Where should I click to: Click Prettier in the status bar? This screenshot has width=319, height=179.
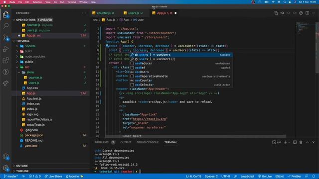coord(294,177)
